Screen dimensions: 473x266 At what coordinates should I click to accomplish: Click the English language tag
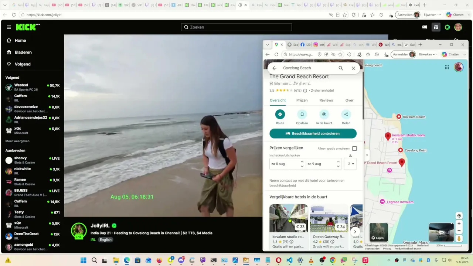tap(105, 240)
